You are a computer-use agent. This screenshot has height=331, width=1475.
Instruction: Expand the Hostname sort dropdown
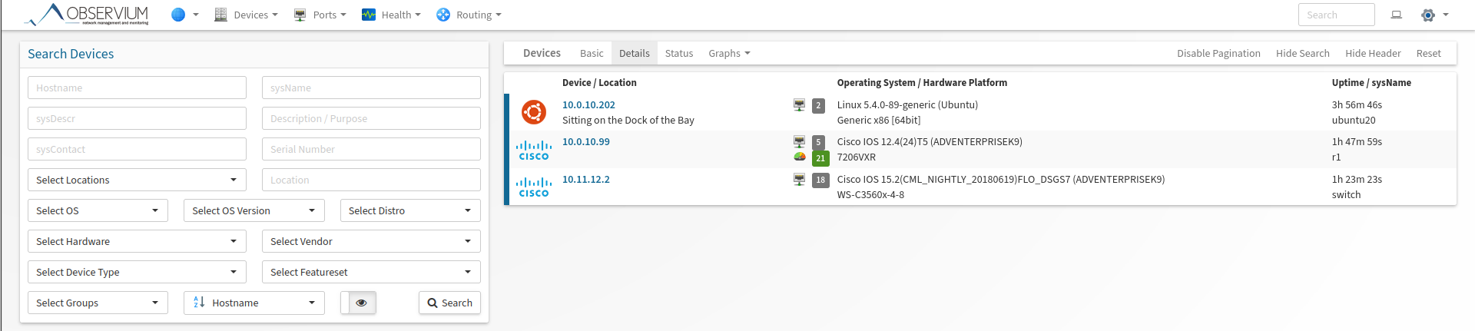[254, 303]
